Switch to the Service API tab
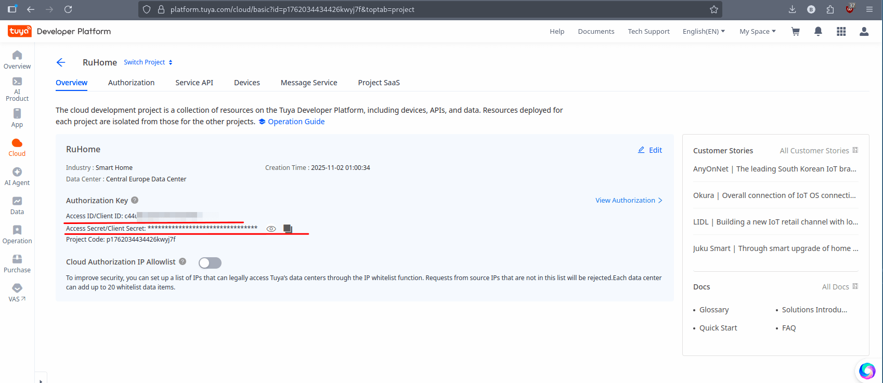 [194, 83]
